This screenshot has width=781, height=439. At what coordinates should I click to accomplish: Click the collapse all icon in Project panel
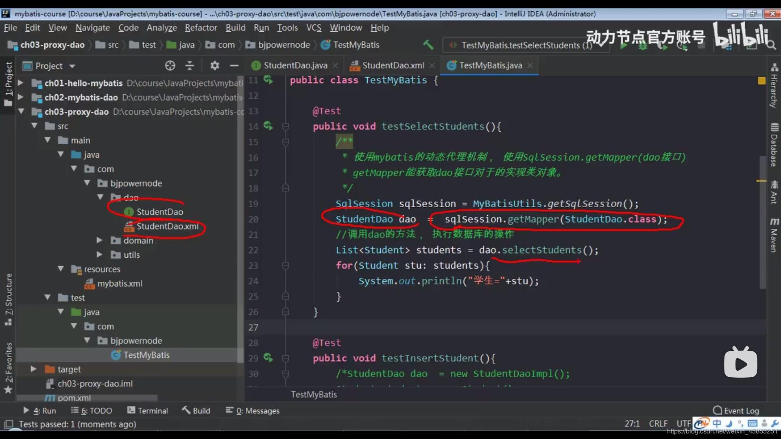click(190, 65)
